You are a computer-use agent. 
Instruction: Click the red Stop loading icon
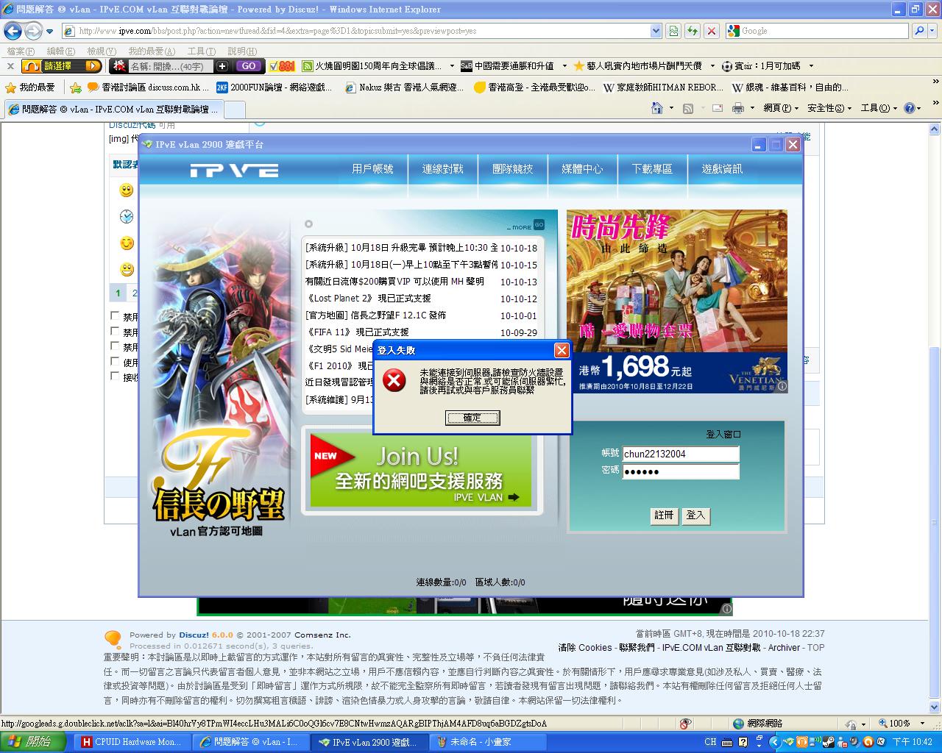[711, 31]
